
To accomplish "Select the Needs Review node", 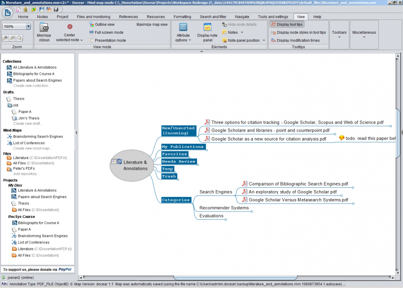I will coord(179,161).
